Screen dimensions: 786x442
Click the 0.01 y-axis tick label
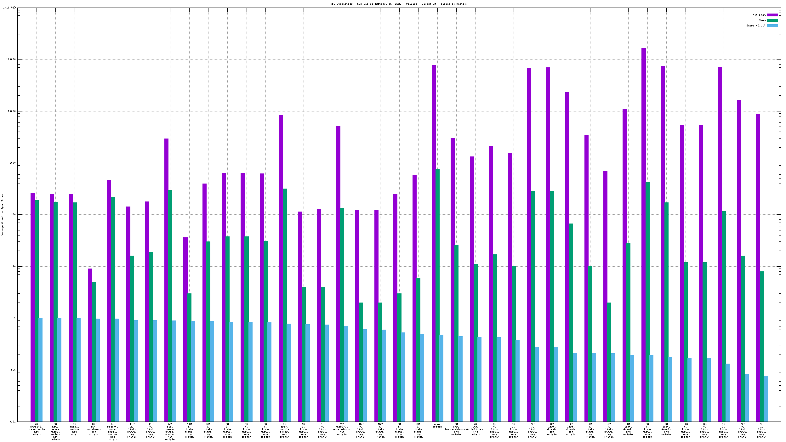[12, 422]
